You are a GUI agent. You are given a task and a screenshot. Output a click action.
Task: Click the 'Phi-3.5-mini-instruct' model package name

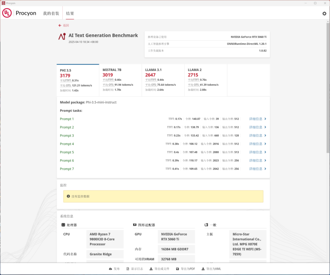[x=101, y=102]
